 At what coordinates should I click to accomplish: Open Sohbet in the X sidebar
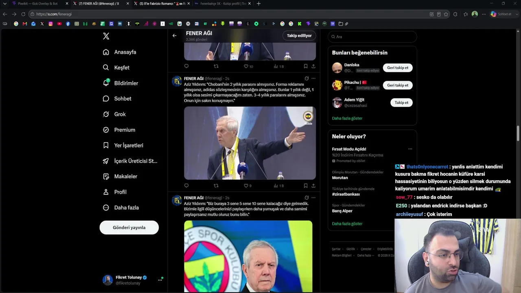coord(117,98)
